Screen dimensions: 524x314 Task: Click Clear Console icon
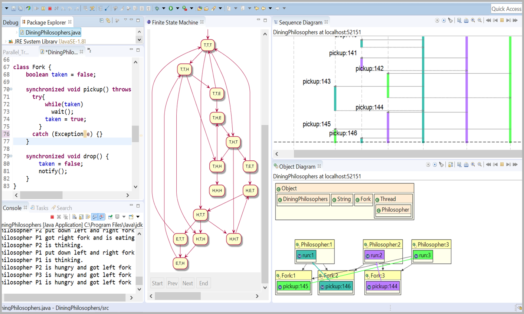pyautogui.click(x=74, y=217)
